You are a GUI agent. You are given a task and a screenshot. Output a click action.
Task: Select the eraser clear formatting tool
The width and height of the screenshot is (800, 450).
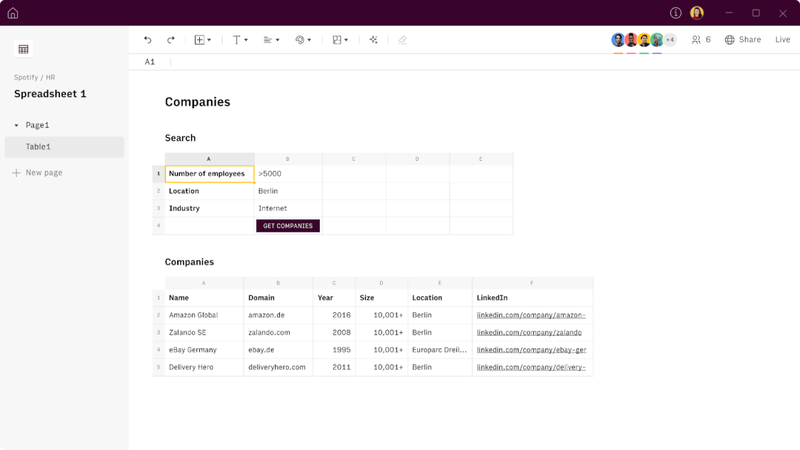click(402, 40)
